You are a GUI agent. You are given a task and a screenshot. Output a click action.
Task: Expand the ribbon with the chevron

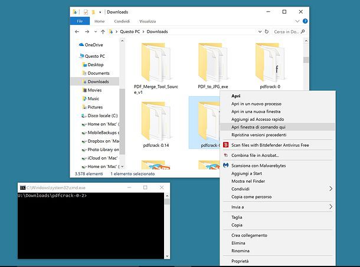[297, 21]
